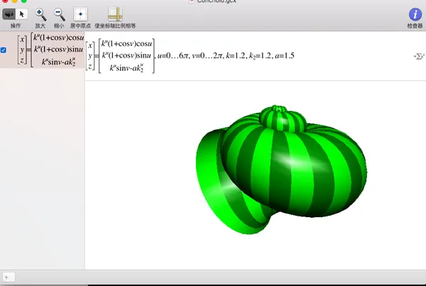Select the equation in the sidebar list
Viewport: 426px width, 286px height.
point(42,50)
